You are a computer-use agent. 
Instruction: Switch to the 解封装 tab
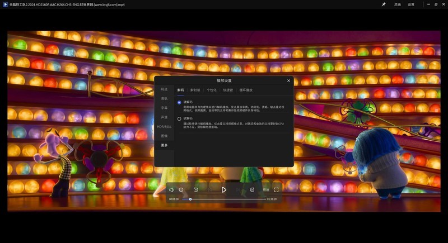(195, 90)
